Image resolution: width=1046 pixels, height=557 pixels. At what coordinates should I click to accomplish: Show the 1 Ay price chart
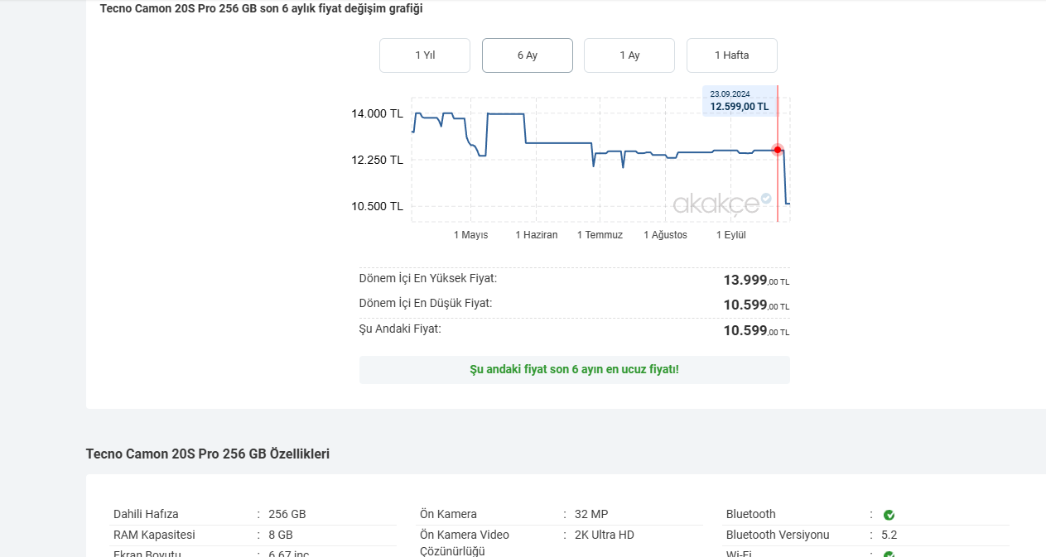pyautogui.click(x=629, y=55)
